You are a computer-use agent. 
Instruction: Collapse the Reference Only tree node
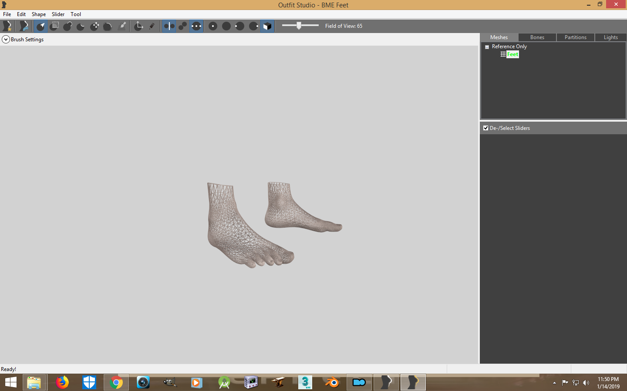pyautogui.click(x=487, y=47)
